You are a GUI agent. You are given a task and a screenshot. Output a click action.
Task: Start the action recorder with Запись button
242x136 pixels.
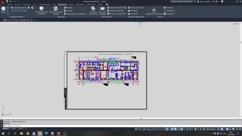coord(3,9)
